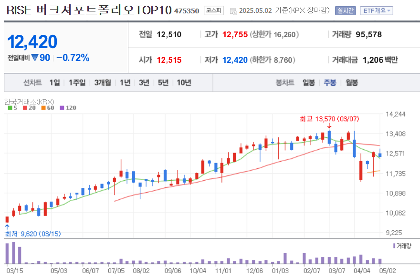Click the 10/04 date on the x-axis

click(198, 271)
